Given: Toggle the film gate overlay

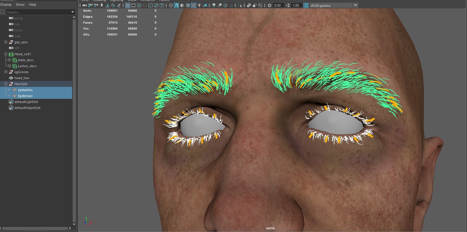Looking at the screenshot, I should tap(133, 5).
